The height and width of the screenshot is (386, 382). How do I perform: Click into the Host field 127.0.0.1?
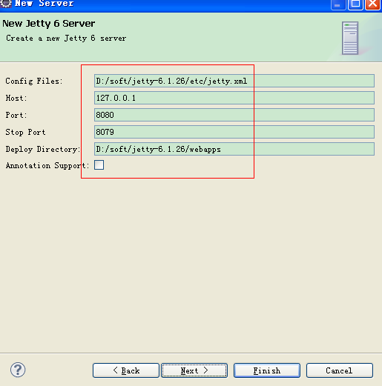click(234, 98)
